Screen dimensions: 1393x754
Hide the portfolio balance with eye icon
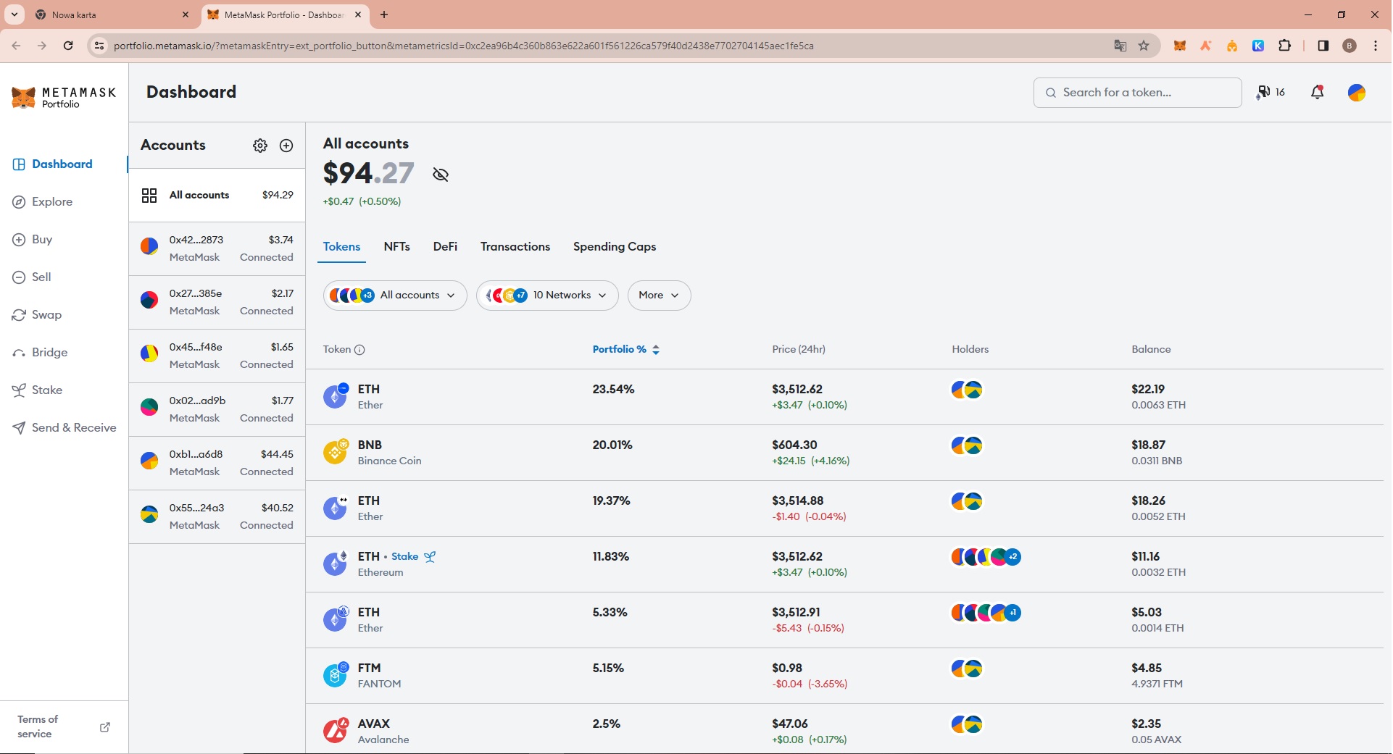(x=441, y=175)
